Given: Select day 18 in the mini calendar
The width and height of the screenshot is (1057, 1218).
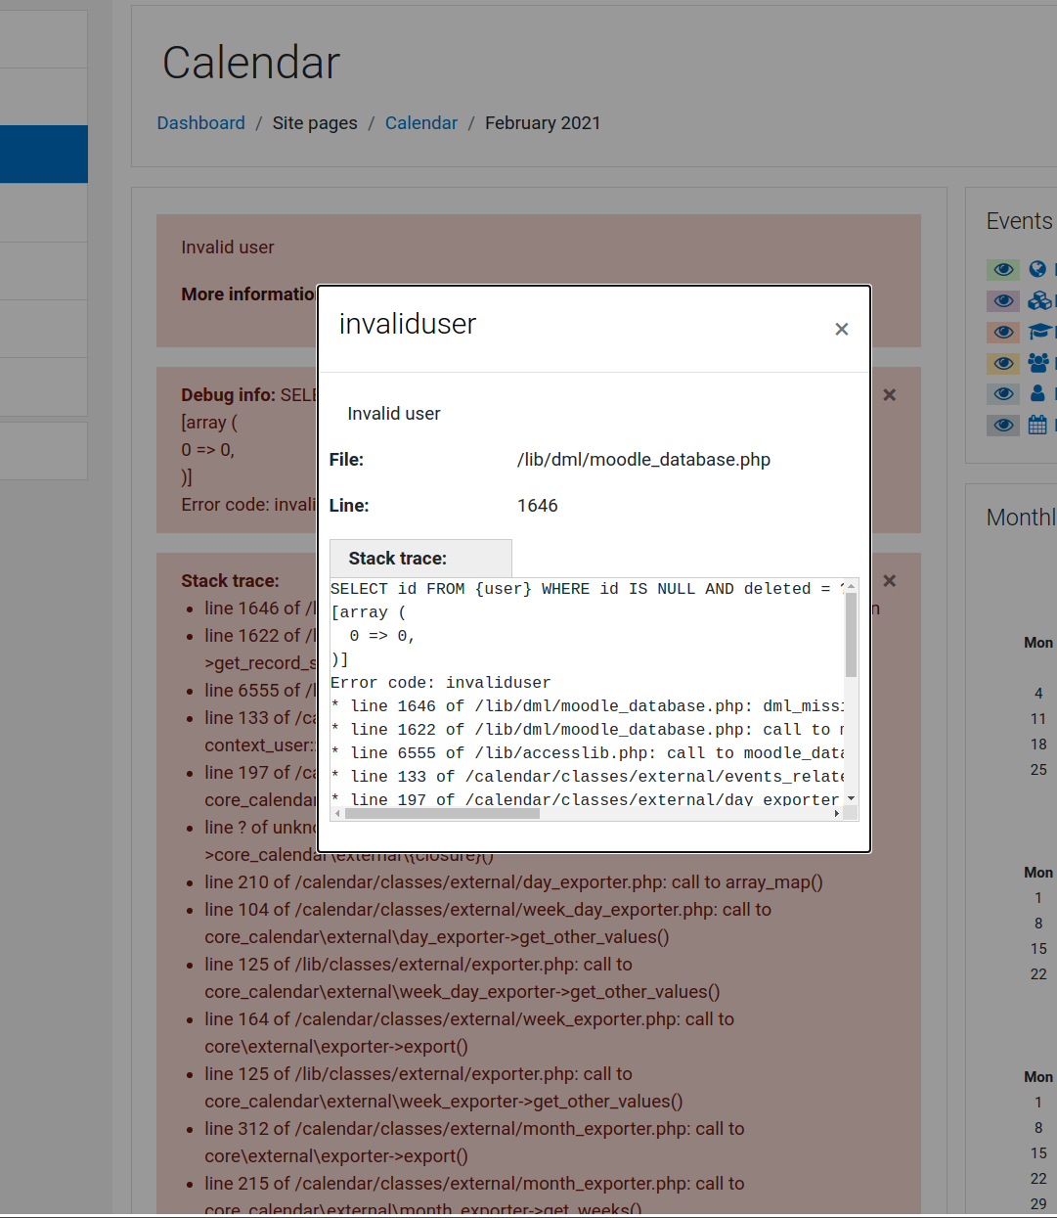Looking at the screenshot, I should 1038,744.
